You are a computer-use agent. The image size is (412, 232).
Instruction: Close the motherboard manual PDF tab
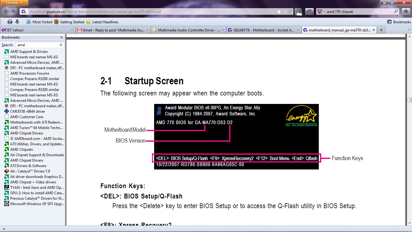tap(374, 30)
